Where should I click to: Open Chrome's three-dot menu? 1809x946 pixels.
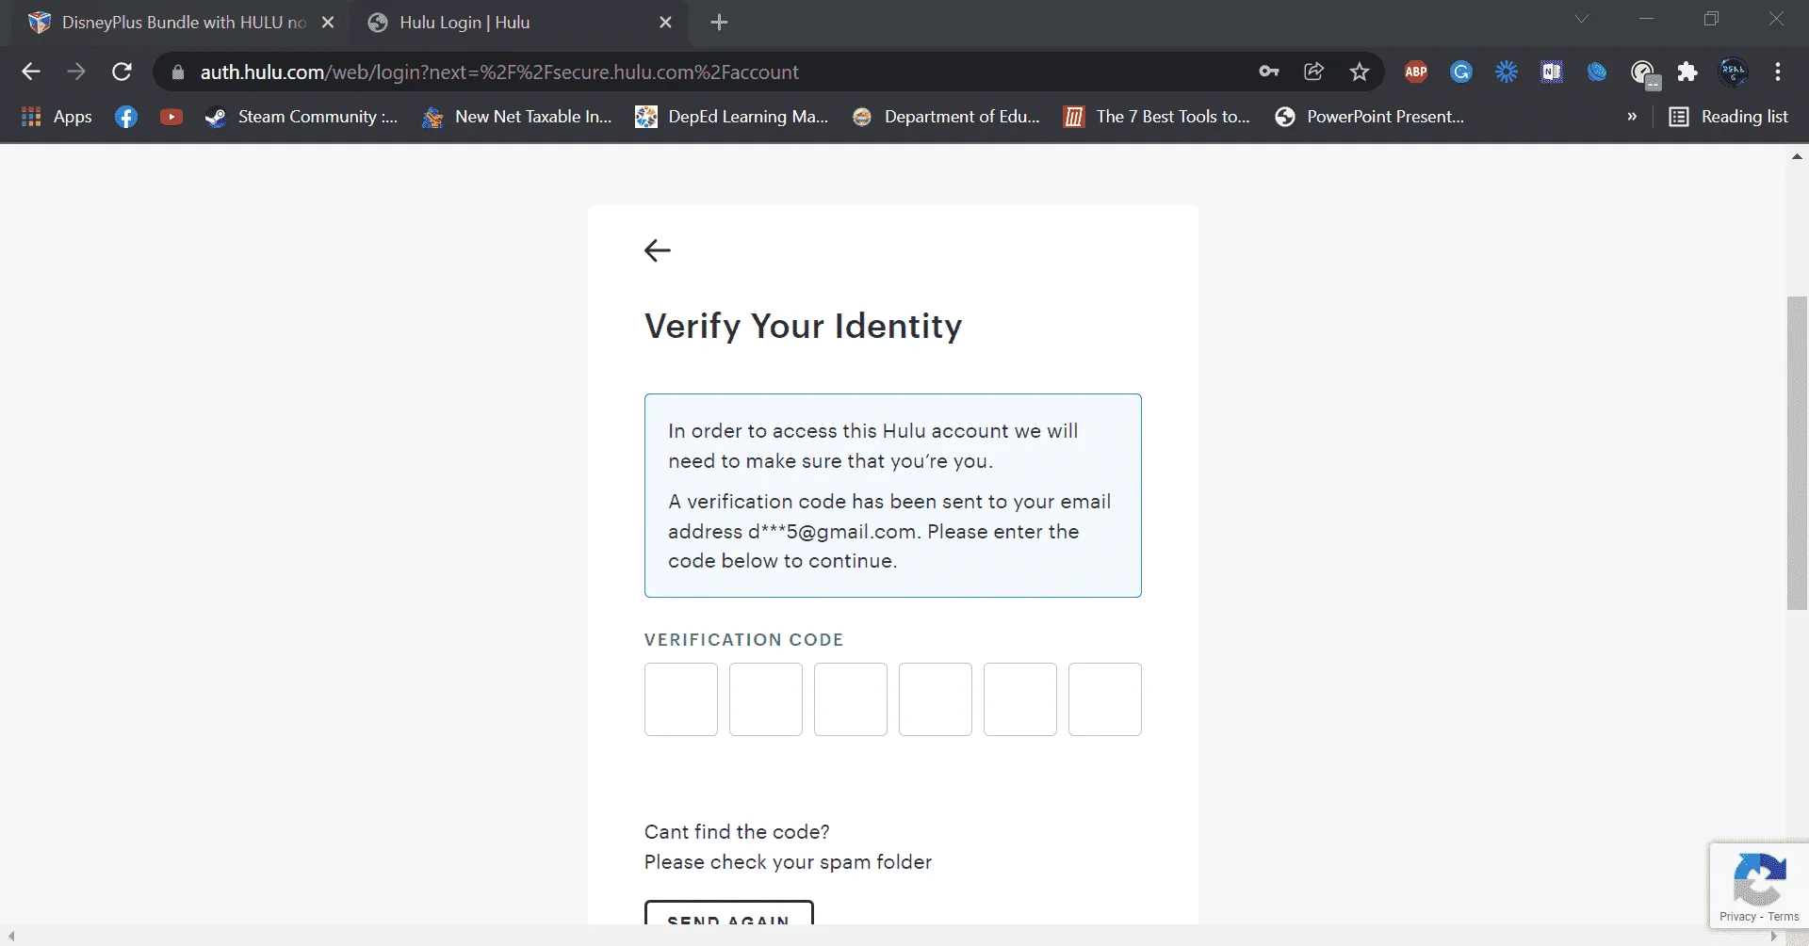1778,72
